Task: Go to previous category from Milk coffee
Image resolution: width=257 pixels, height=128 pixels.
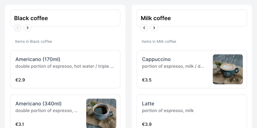Action: (144, 28)
